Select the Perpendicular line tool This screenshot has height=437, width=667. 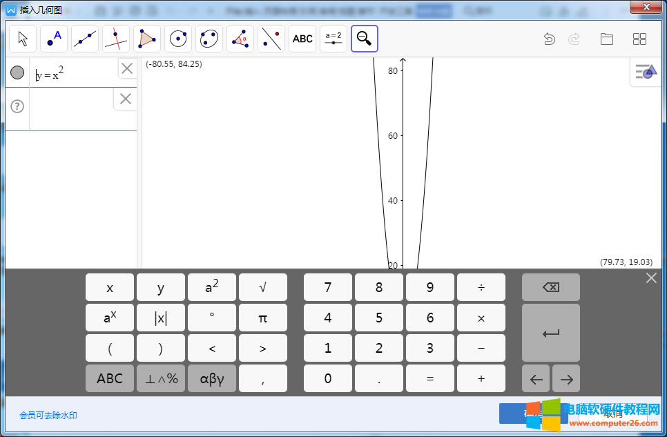(116, 39)
